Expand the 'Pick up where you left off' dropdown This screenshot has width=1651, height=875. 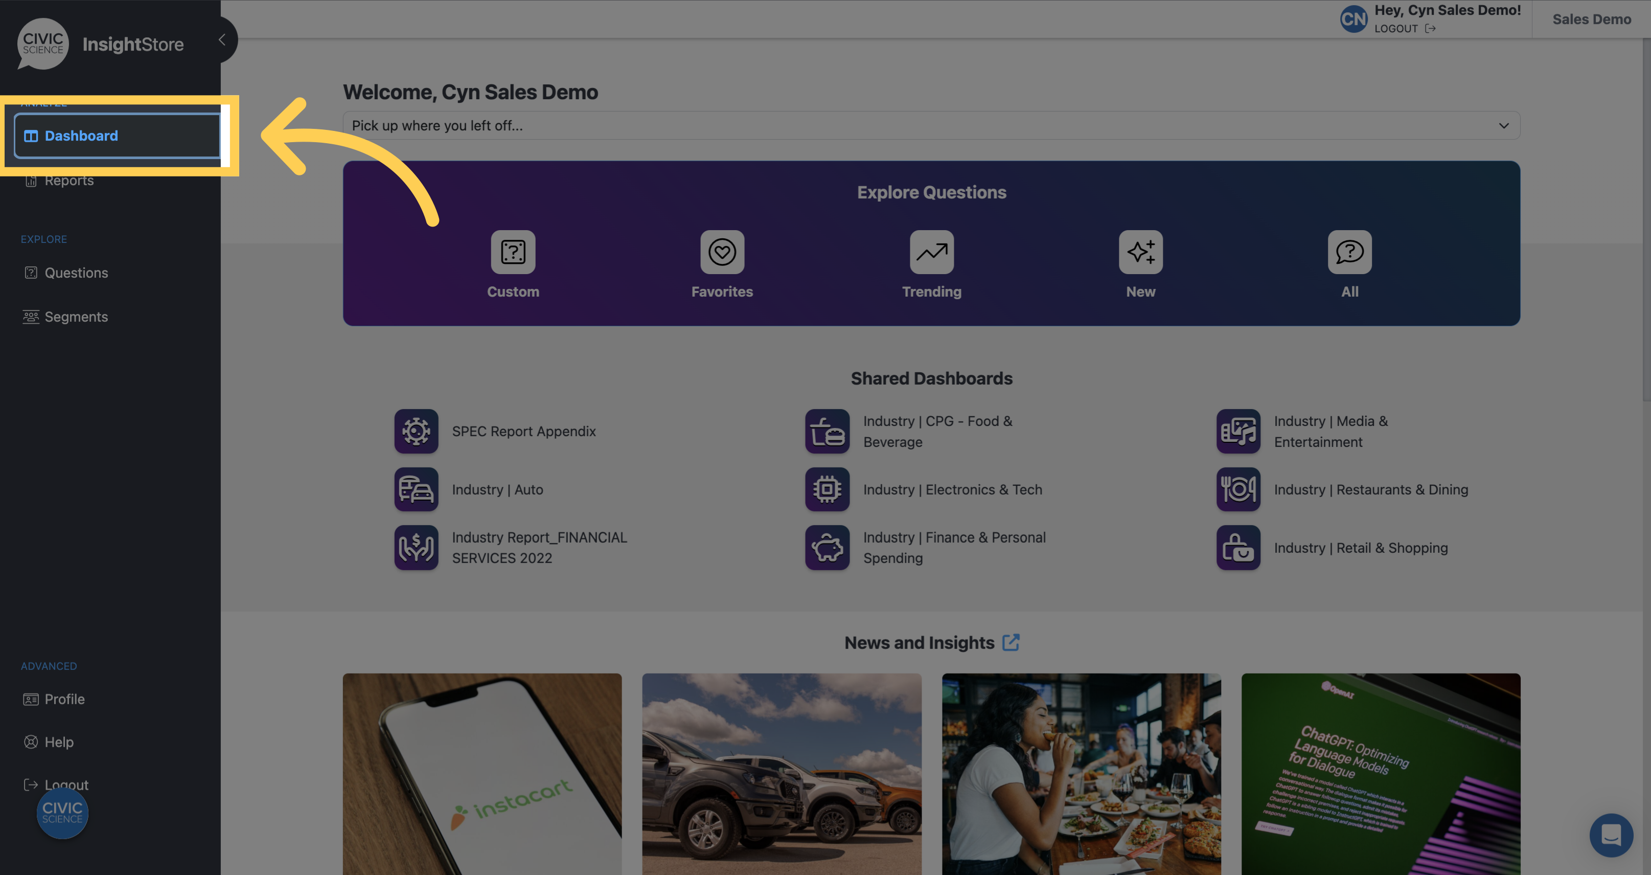tap(931, 126)
